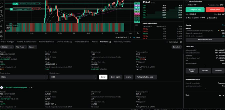
Task: Open the PnL link in Cuenta
Action: (x=223, y=25)
